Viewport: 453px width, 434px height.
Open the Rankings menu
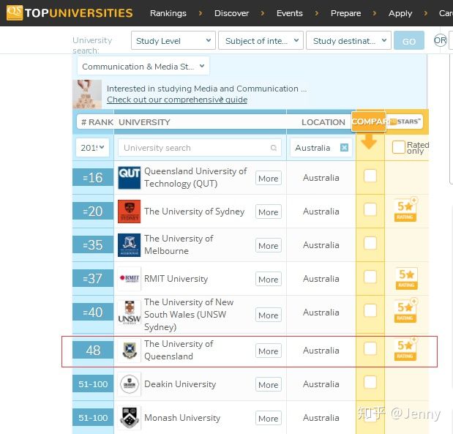click(x=168, y=13)
